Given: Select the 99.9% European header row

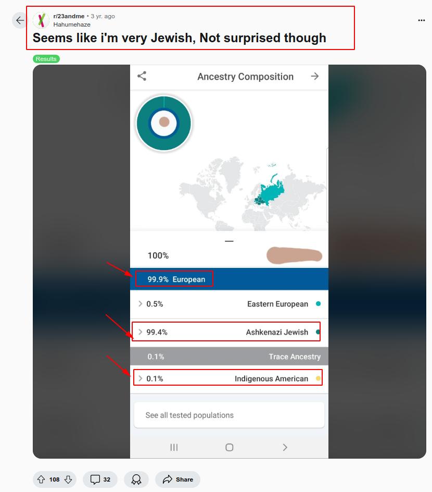Looking at the screenshot, I should (x=229, y=279).
